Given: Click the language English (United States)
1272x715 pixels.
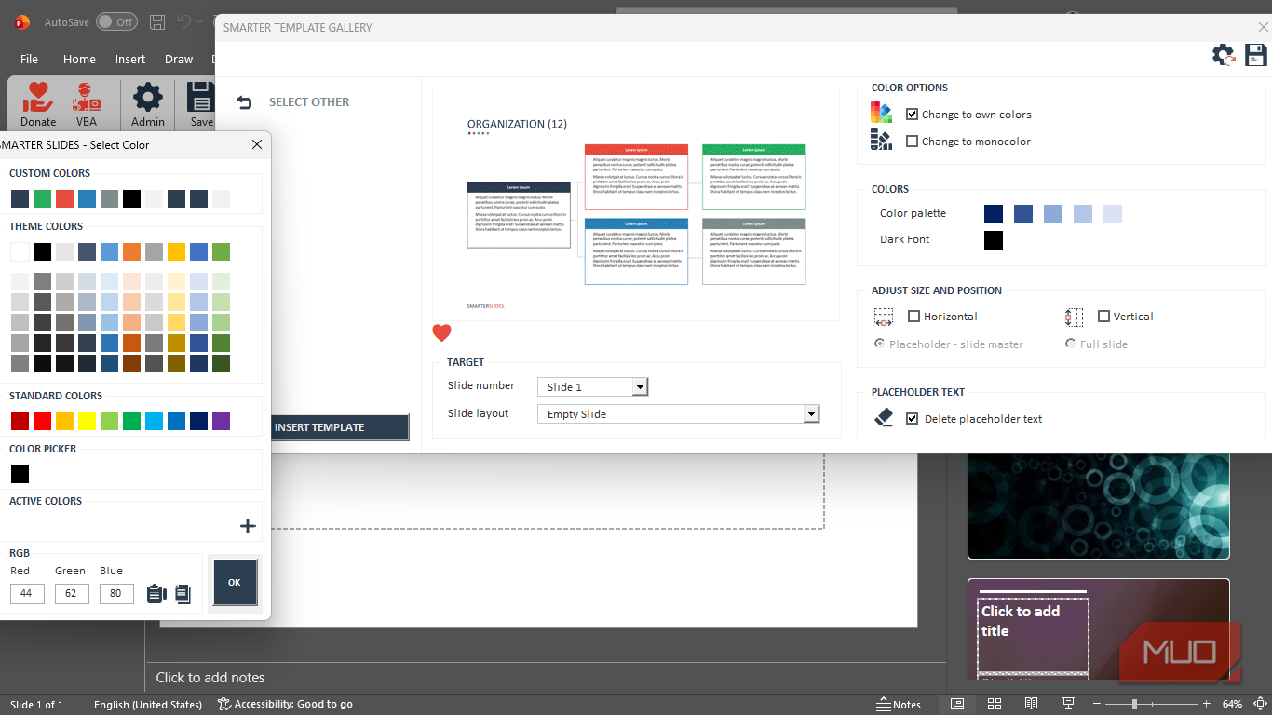Looking at the screenshot, I should pos(148,705).
